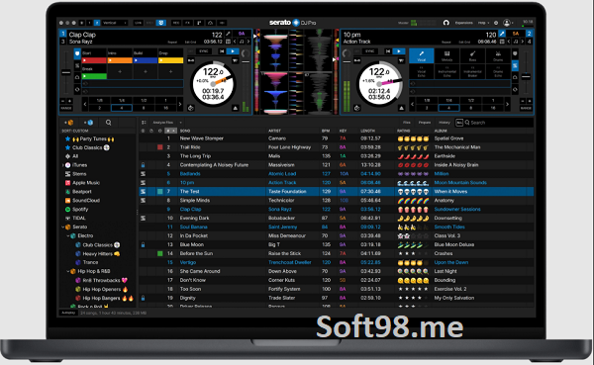Toggle Vocal Echo stem FX pad

422,71
